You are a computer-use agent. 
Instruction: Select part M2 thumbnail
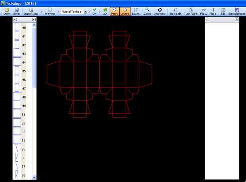click(x=17, y=44)
